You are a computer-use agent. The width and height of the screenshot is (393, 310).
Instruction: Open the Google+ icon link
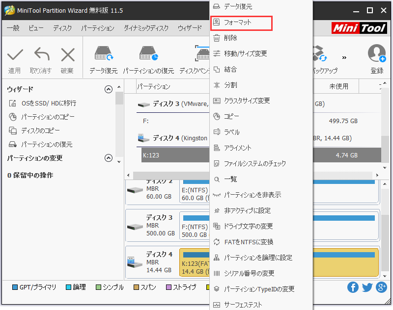(x=382, y=287)
